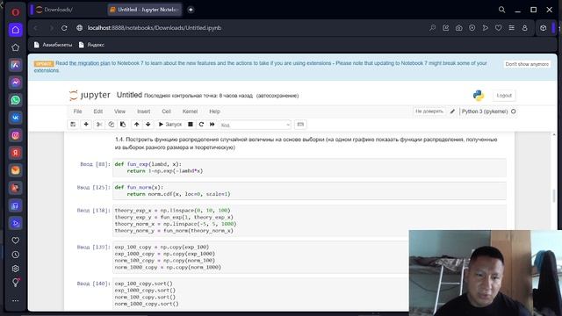Open the Yandex icon in the Opera sidebar
This screenshot has width=562, height=316.
pos(16,153)
